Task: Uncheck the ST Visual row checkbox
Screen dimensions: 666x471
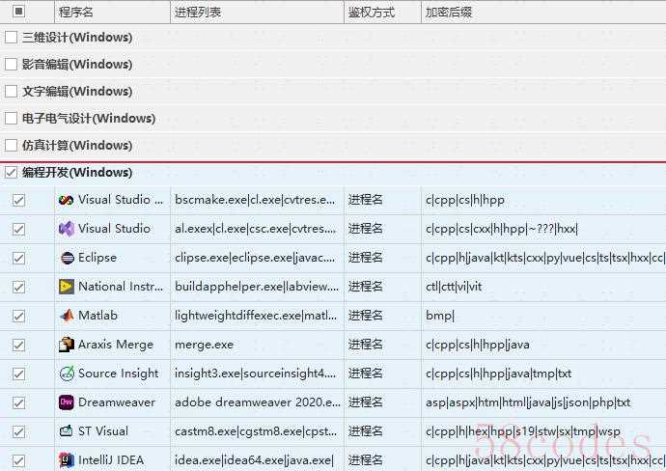Action: (x=18, y=431)
